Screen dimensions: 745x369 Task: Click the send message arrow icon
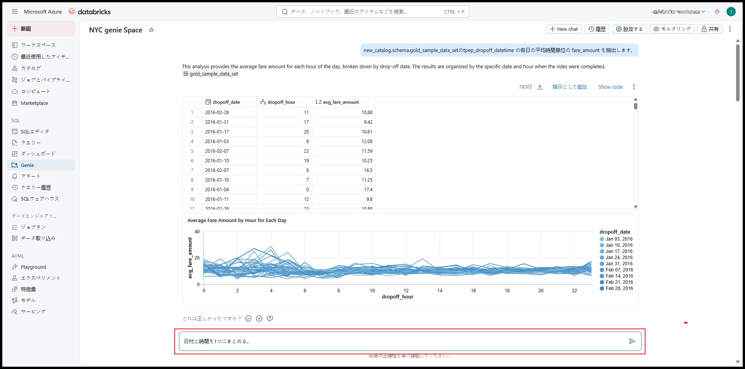pos(632,341)
